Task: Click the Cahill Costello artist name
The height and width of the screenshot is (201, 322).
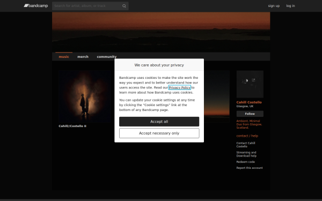Action: 249,102
